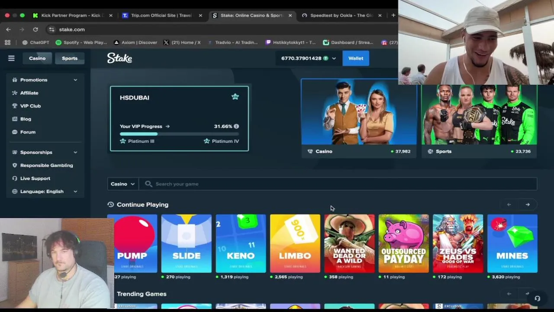Click the browser back arrow
554x312 pixels.
tap(8, 29)
